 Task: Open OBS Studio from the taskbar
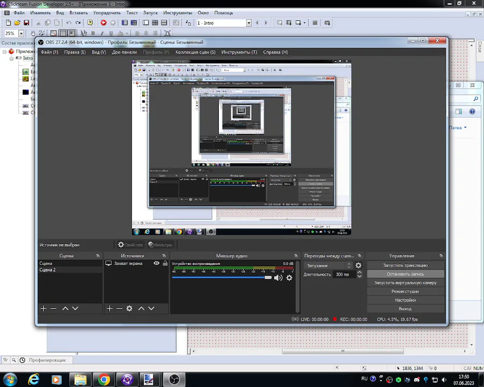click(174, 379)
